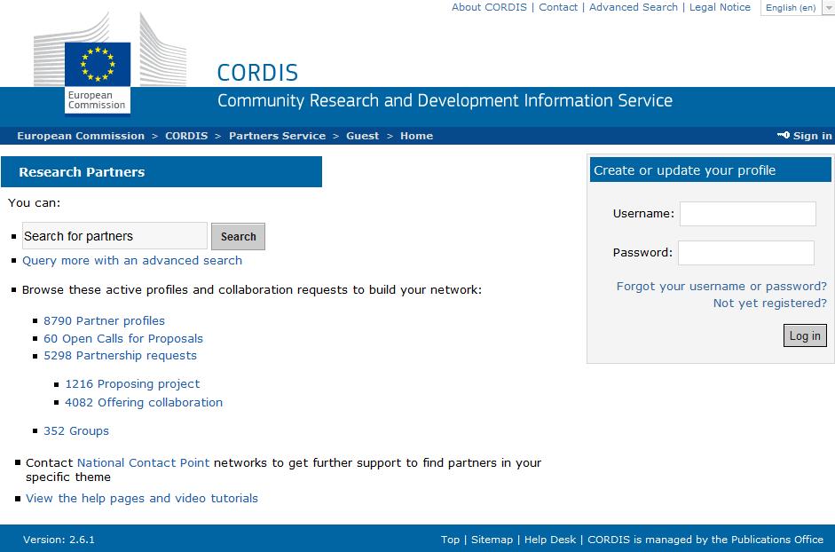The width and height of the screenshot is (835, 552).
Task: Click the Log in button
Action: point(805,335)
